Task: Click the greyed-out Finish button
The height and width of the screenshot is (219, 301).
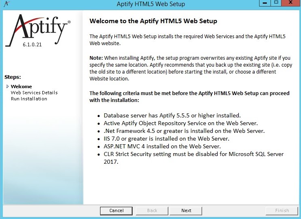Action: point(282,210)
